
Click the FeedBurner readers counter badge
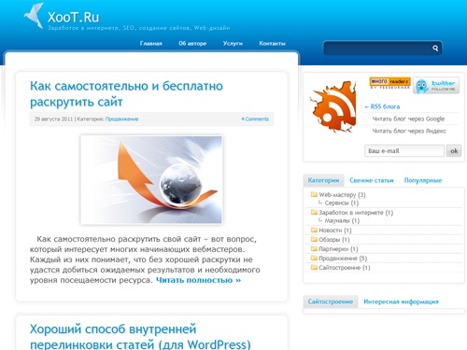[x=389, y=83]
